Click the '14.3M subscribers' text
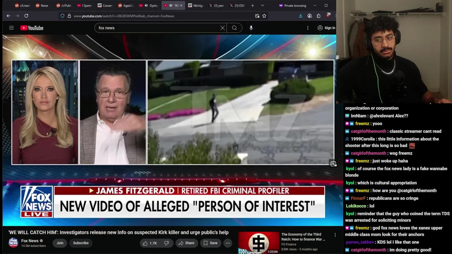Image resolution: width=452 pixels, height=254 pixels. coord(33,246)
